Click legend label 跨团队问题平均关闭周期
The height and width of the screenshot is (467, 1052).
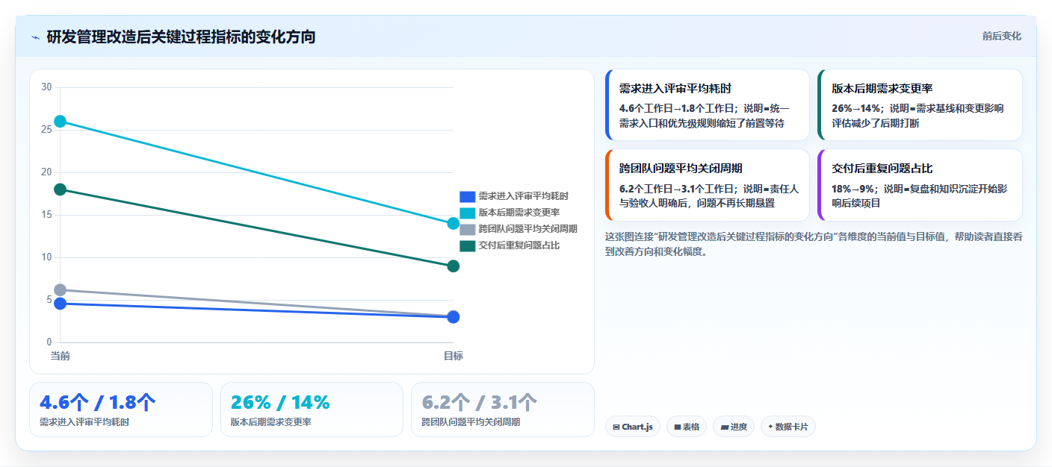pos(527,229)
